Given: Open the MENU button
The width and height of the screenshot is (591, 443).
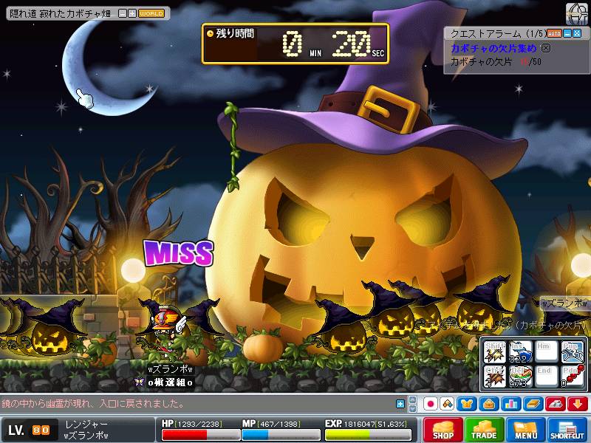Looking at the screenshot, I should (526, 430).
